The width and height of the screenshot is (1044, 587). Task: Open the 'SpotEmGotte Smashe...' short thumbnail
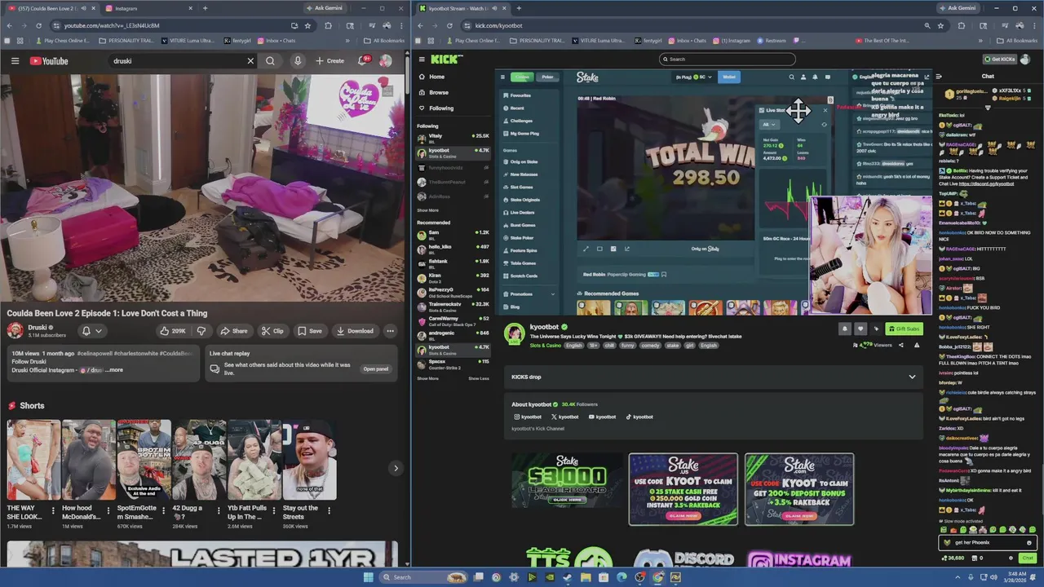click(x=144, y=461)
